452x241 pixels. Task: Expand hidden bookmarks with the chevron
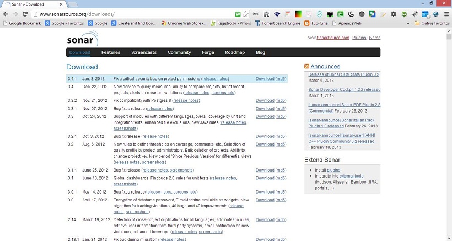(408, 23)
